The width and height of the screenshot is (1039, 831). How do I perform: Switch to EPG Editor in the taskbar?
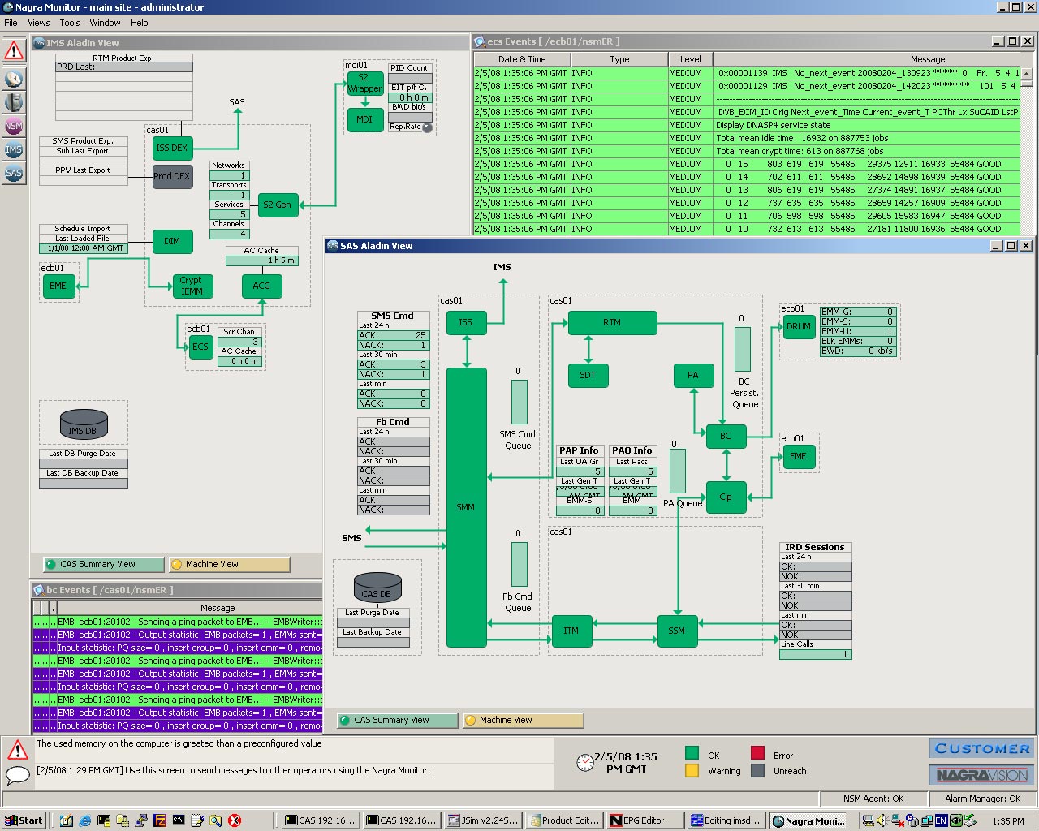click(645, 820)
